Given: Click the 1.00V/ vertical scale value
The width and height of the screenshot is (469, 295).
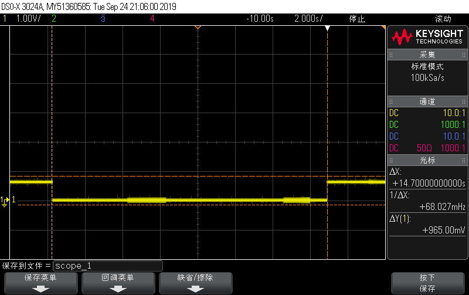Looking at the screenshot, I should pyautogui.click(x=28, y=19).
